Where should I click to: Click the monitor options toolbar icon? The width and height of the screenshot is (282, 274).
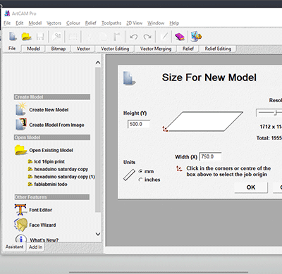[x=196, y=37]
